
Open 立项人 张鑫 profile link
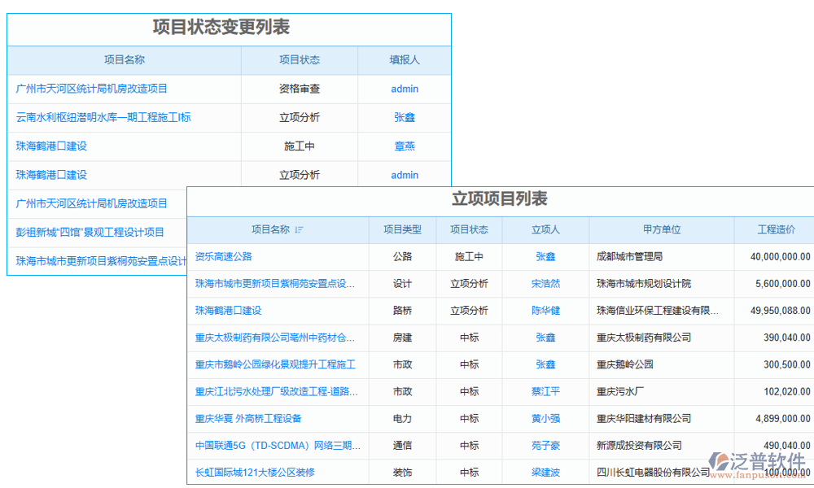click(x=543, y=256)
